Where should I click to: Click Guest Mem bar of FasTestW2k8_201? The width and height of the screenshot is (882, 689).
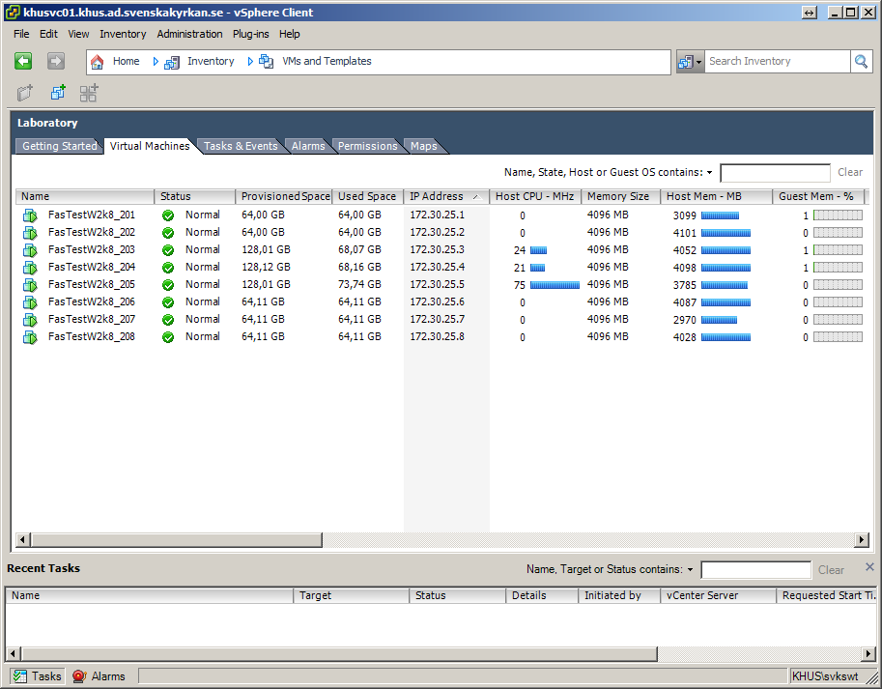pyautogui.click(x=838, y=215)
